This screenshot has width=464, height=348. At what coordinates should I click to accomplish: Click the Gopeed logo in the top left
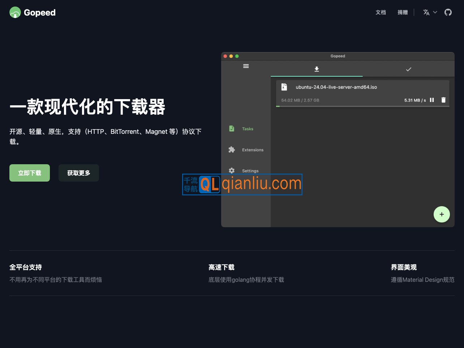(x=32, y=12)
